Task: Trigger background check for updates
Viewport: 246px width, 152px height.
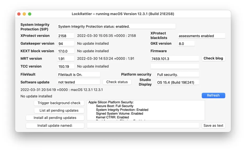Action: (x=59, y=103)
